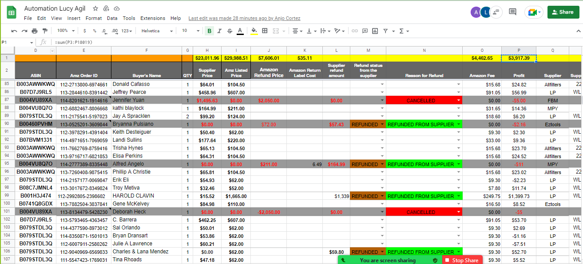Image resolution: width=583 pixels, height=264 pixels.
Task: Select the profit total cell $3,917.39
Action: (x=519, y=58)
